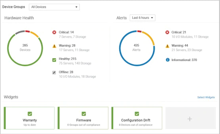Click the green healthy segment of devices donut
The image size is (220, 134).
25,65
